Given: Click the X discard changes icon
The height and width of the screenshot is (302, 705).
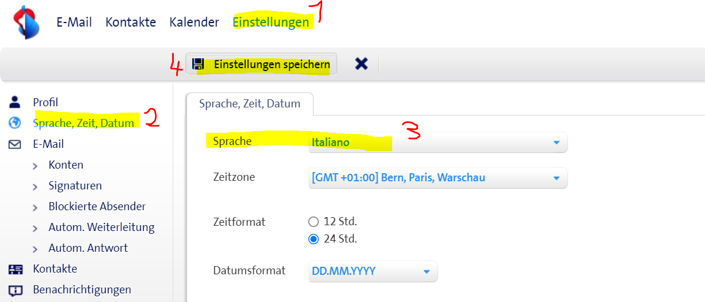Looking at the screenshot, I should [361, 64].
